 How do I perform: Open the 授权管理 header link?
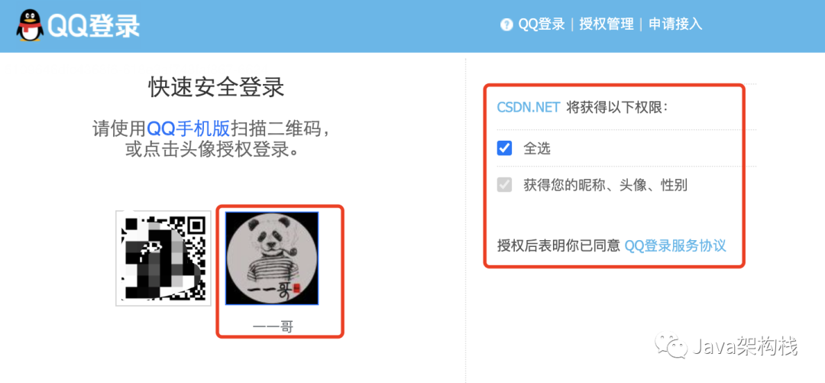607,24
